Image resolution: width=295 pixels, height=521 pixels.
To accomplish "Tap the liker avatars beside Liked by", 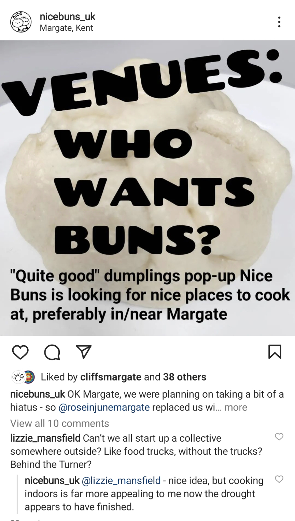I will pos(23,377).
